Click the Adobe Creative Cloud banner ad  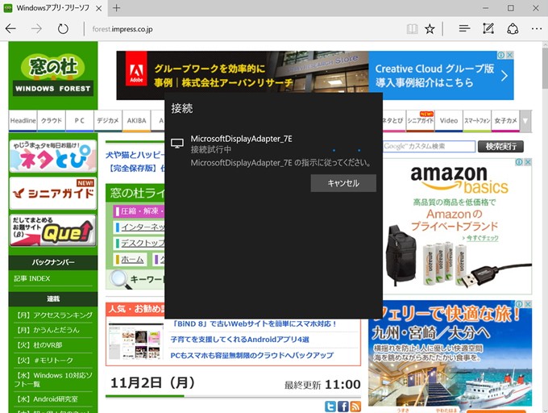pos(315,76)
